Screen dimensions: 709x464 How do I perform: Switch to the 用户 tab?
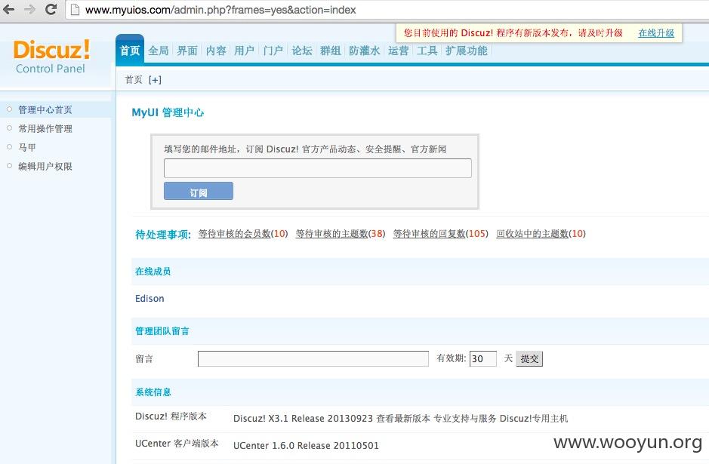click(x=244, y=51)
